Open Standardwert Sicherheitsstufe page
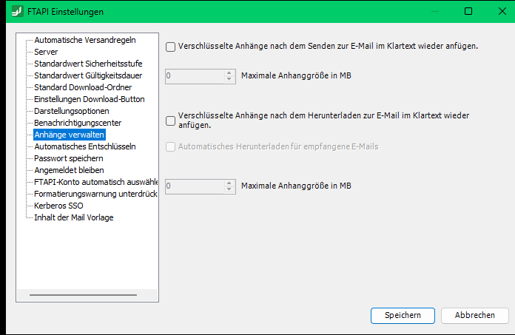The height and width of the screenshot is (335, 515). (x=88, y=64)
